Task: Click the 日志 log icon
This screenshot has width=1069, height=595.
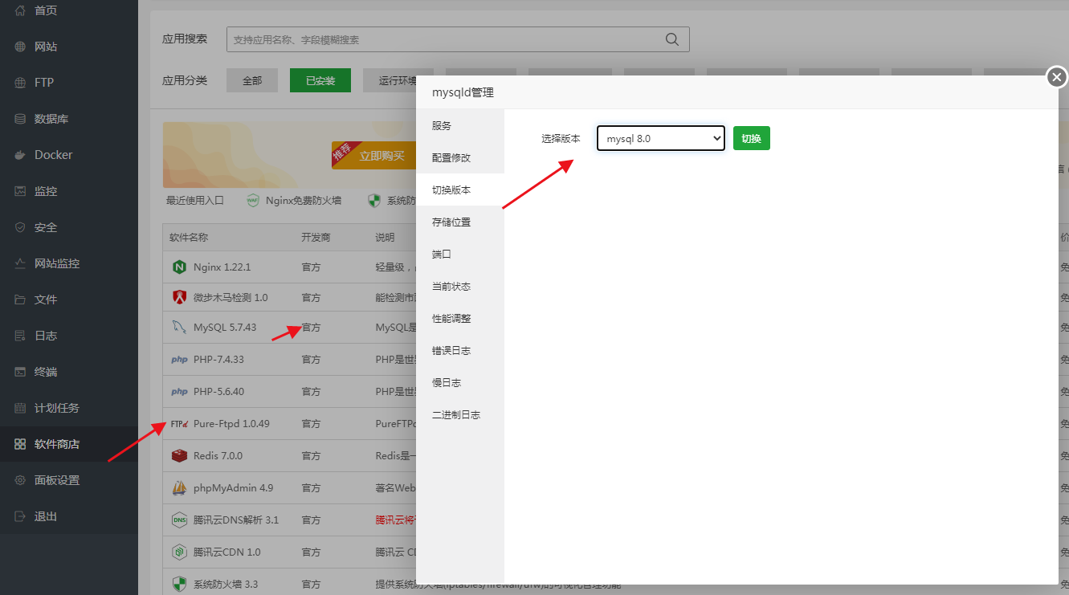Action: [x=20, y=336]
